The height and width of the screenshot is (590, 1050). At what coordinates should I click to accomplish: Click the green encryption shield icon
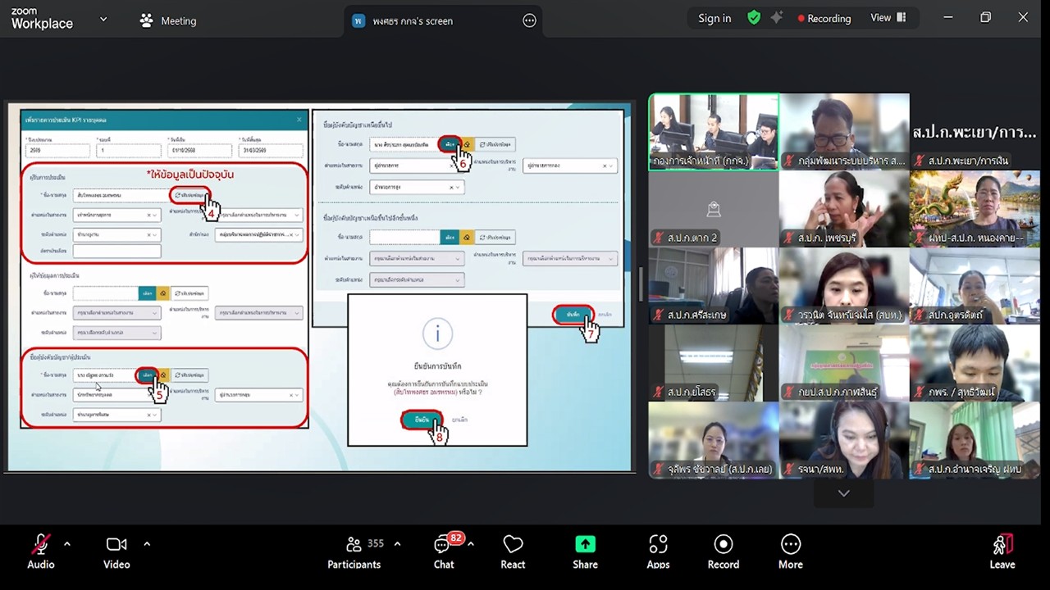pyautogui.click(x=754, y=18)
